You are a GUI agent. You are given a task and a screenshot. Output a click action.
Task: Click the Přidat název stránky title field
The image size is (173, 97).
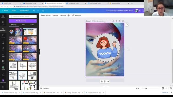98,21
